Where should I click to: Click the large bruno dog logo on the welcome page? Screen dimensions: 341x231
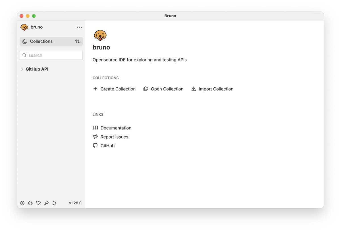(100, 35)
